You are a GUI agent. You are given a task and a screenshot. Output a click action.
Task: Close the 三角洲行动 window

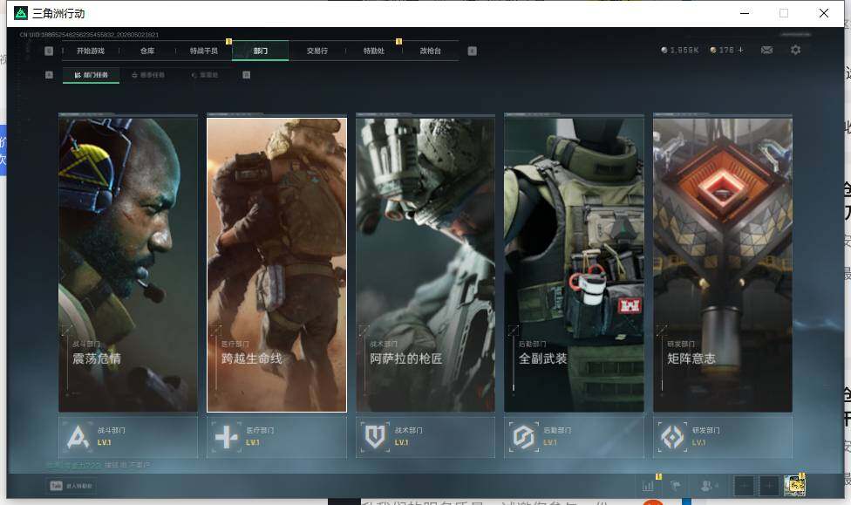[824, 13]
